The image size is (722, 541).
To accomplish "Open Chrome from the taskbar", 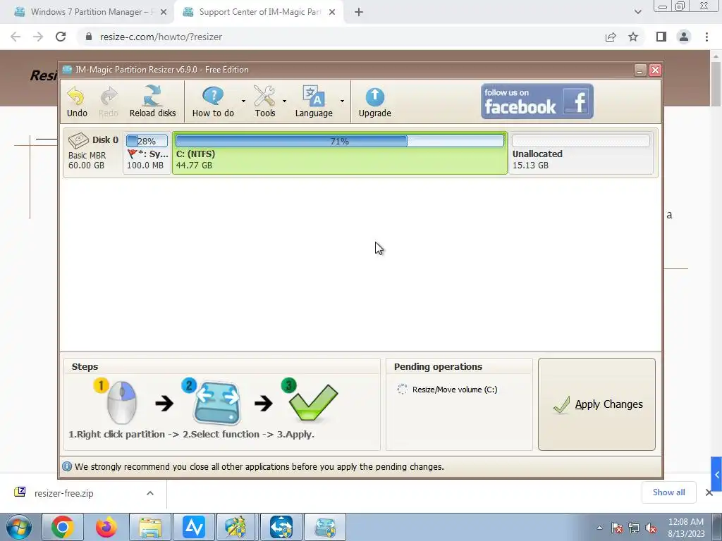I will pos(63,527).
